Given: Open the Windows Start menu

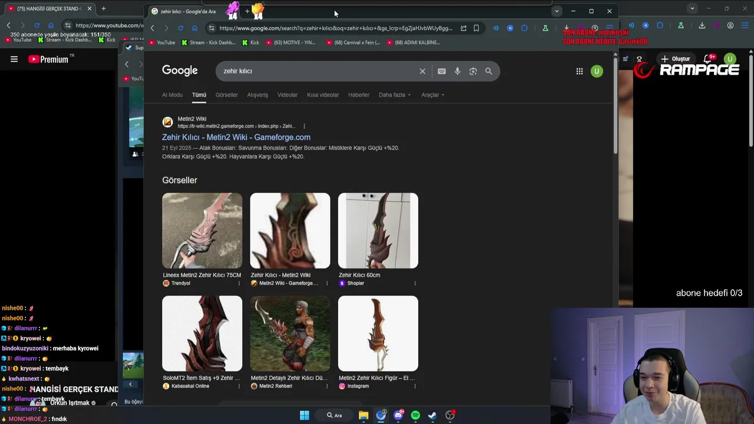Looking at the screenshot, I should click(x=305, y=415).
